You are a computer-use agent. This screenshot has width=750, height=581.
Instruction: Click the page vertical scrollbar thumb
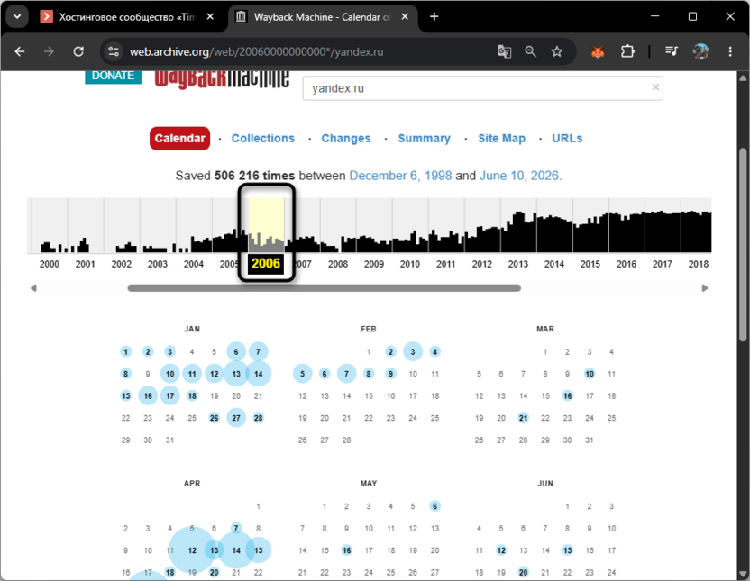tap(743, 245)
